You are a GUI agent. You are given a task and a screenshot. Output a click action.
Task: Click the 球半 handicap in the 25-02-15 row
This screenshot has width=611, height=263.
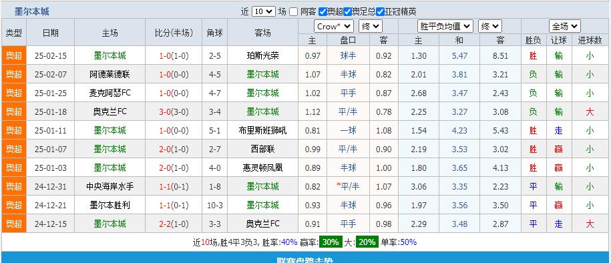point(348,55)
